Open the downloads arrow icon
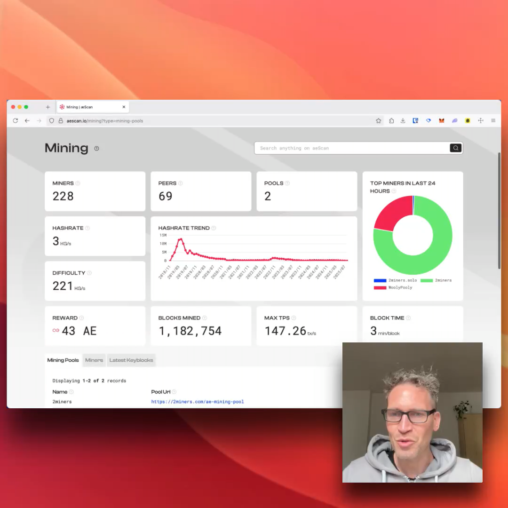 403,120
